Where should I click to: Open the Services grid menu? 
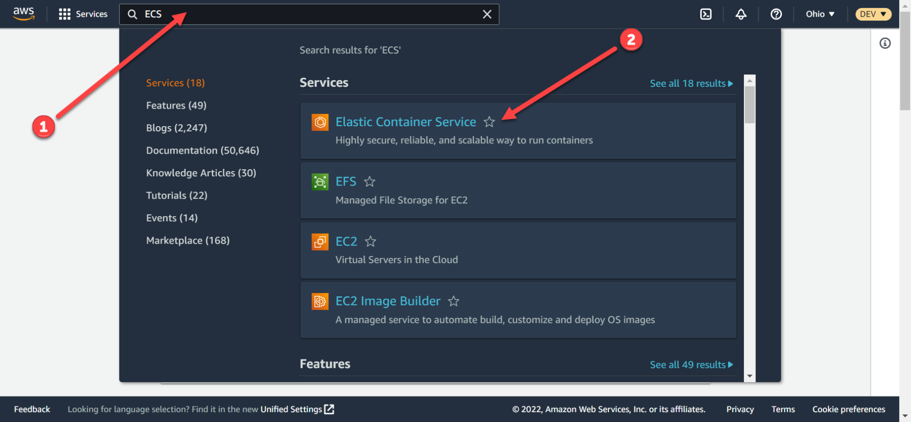(65, 14)
